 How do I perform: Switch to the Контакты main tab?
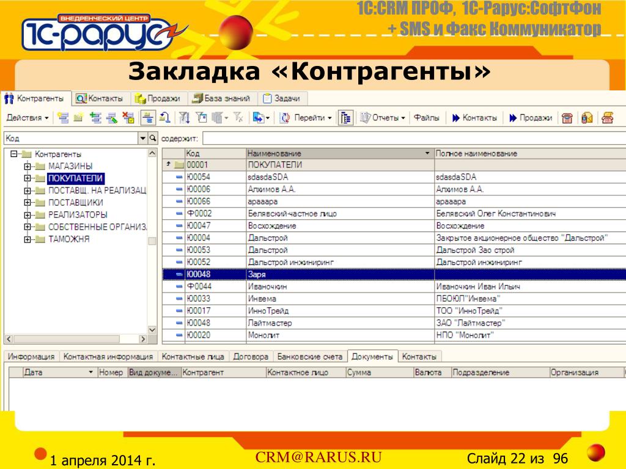point(100,98)
